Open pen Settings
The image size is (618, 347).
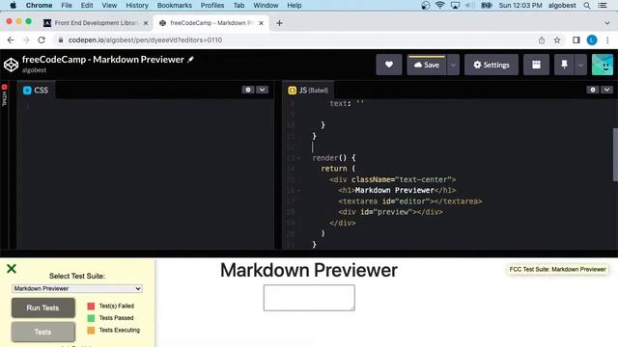coord(492,65)
